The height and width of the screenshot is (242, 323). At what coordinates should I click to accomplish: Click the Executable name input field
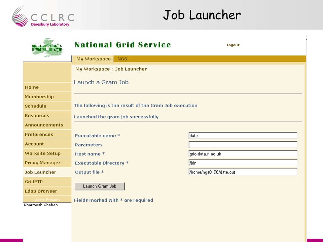click(243, 135)
